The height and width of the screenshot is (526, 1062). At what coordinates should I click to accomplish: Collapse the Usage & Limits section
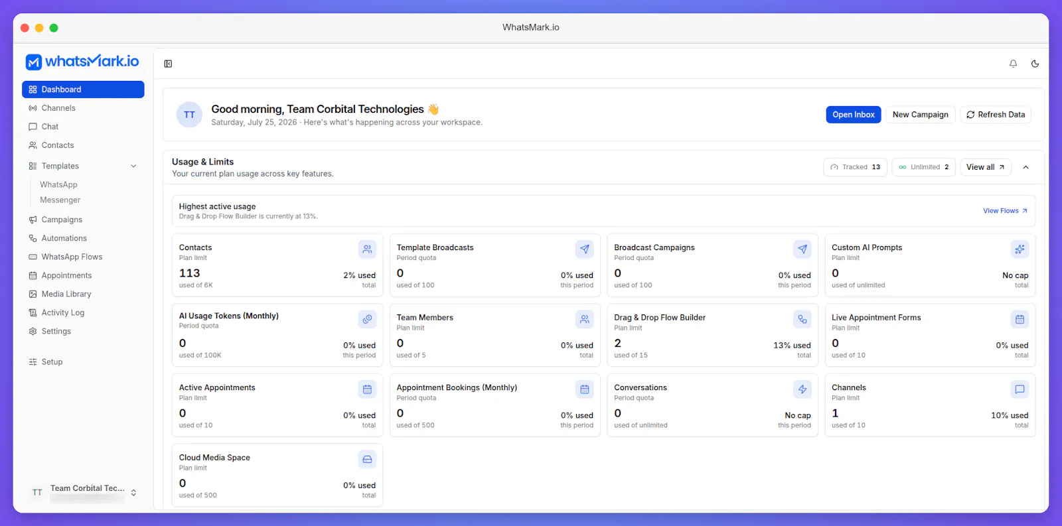click(x=1025, y=167)
